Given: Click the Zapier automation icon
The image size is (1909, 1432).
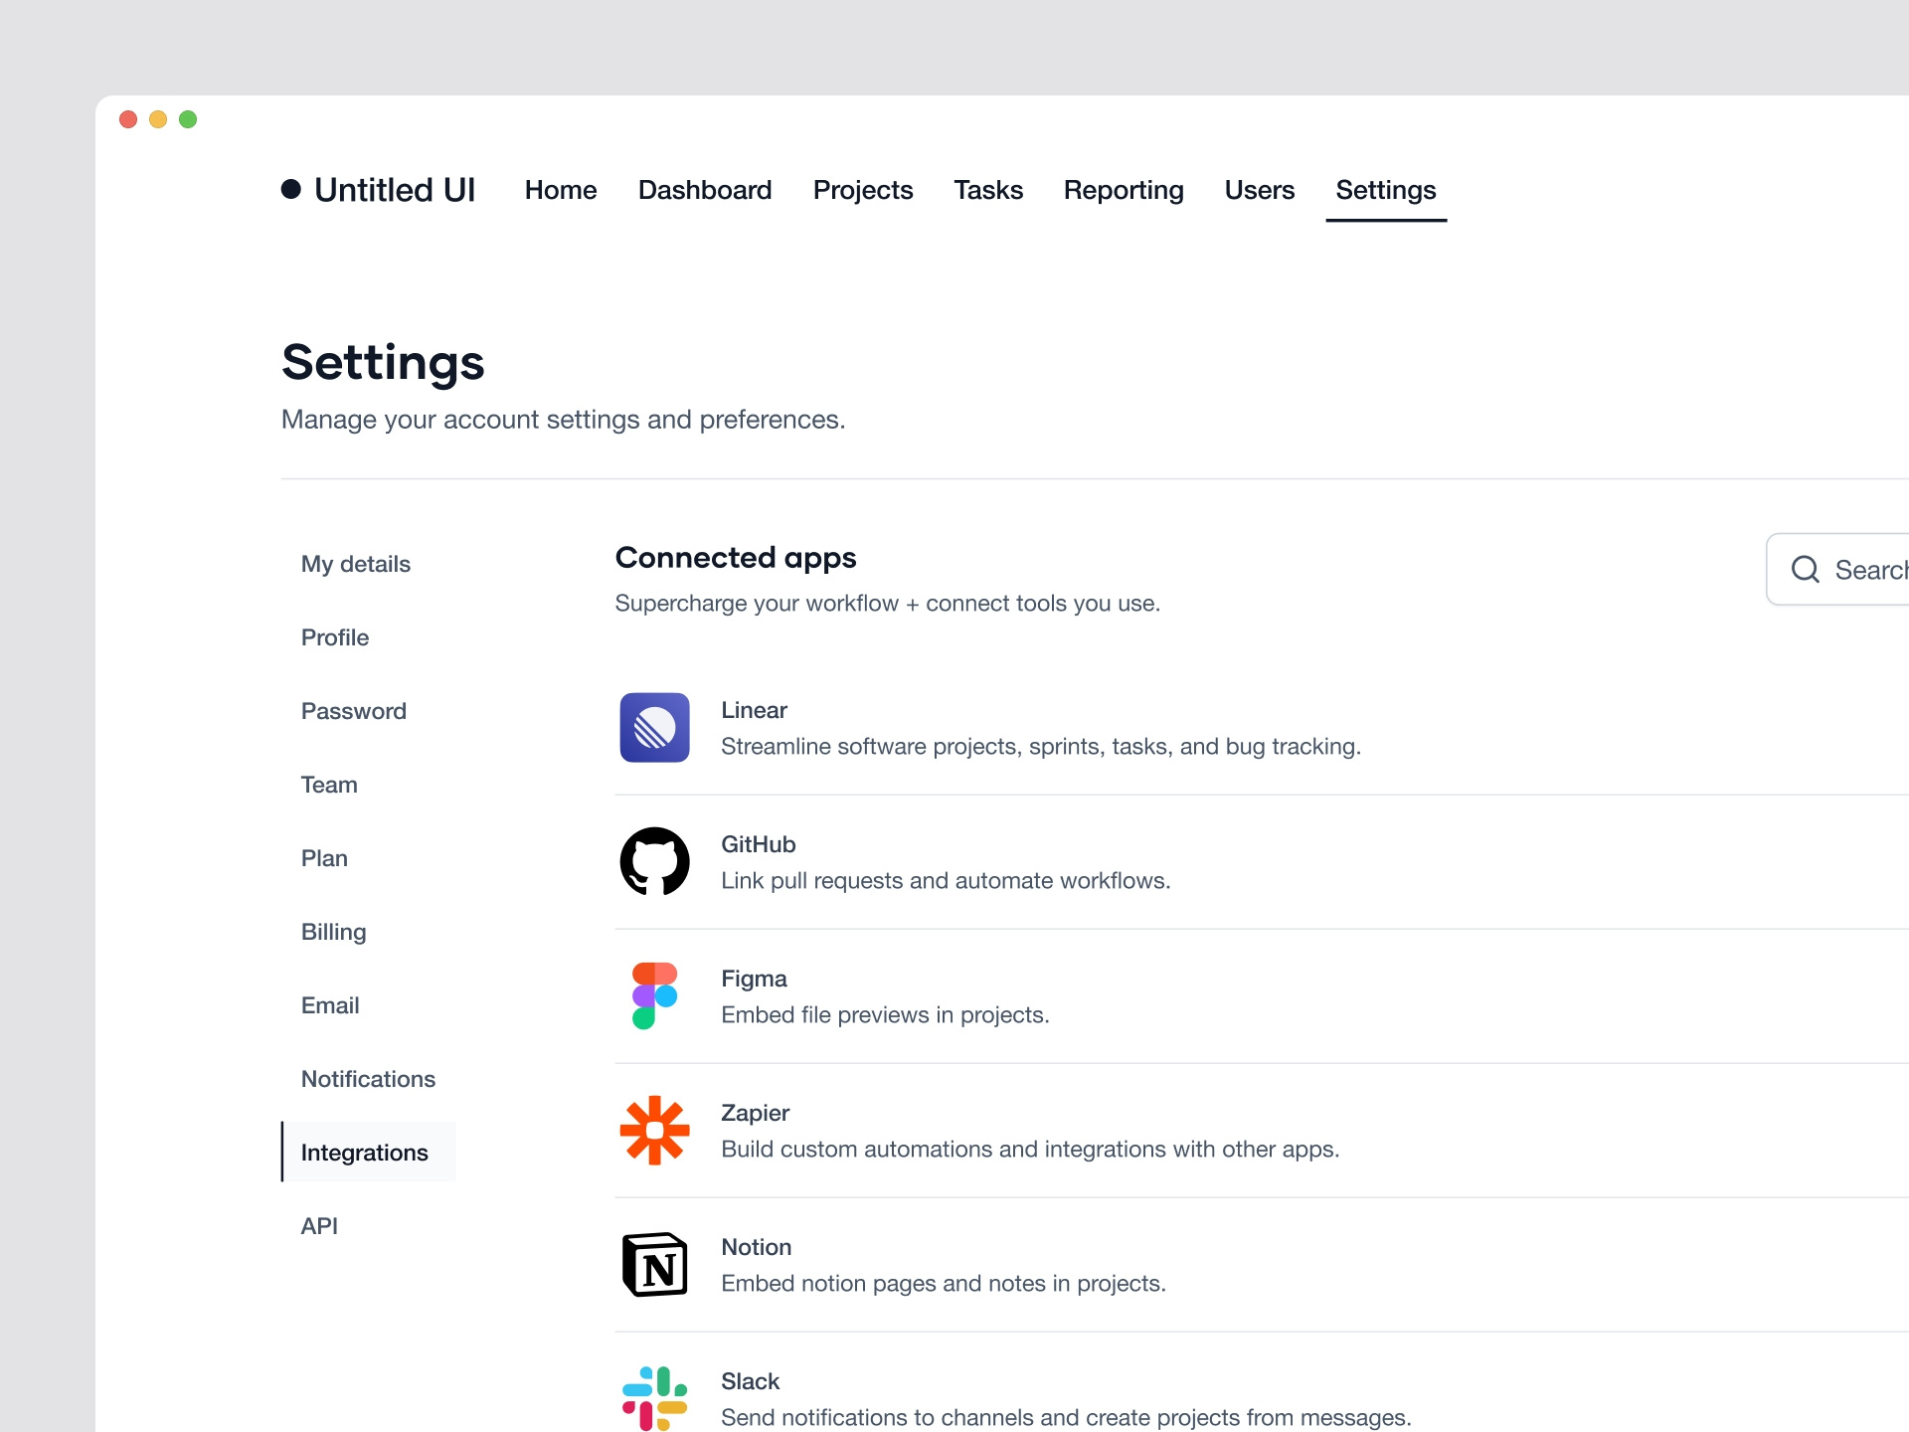Looking at the screenshot, I should [654, 1130].
